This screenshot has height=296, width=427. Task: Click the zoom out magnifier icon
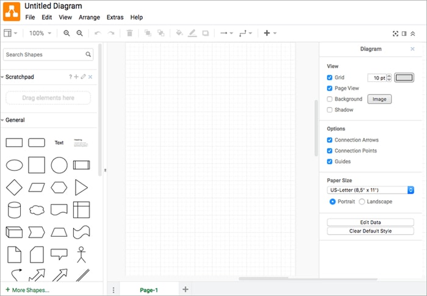point(79,33)
